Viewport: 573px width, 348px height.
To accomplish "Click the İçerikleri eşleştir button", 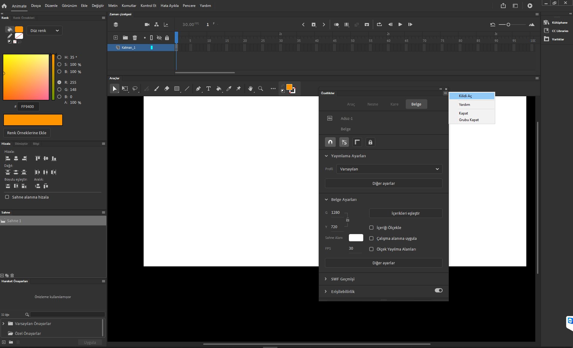I will coord(405,213).
